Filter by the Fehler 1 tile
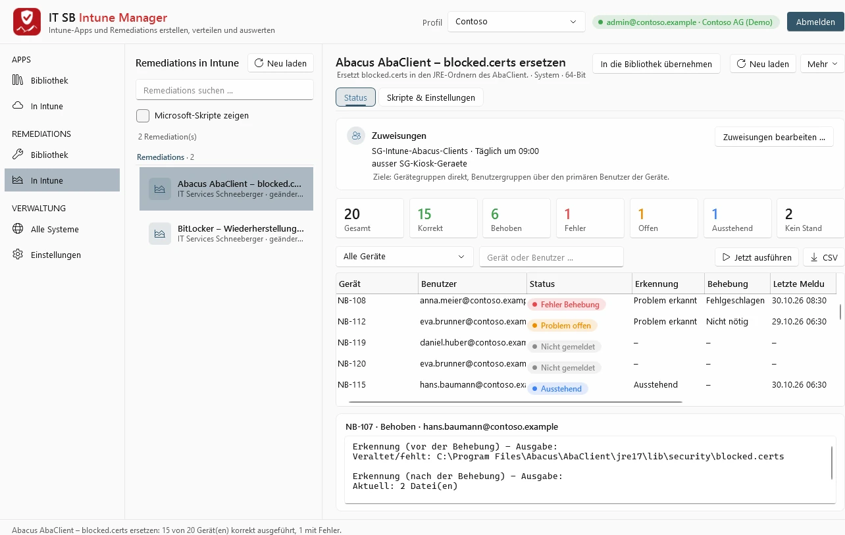This screenshot has height=535, width=845. pos(590,218)
